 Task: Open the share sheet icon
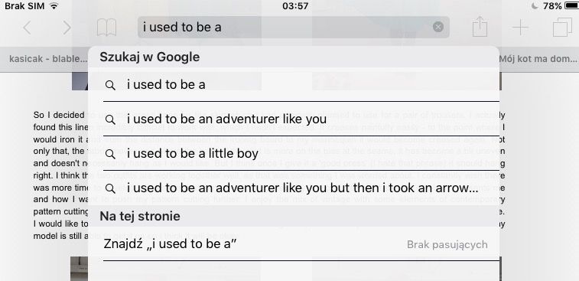(480, 27)
